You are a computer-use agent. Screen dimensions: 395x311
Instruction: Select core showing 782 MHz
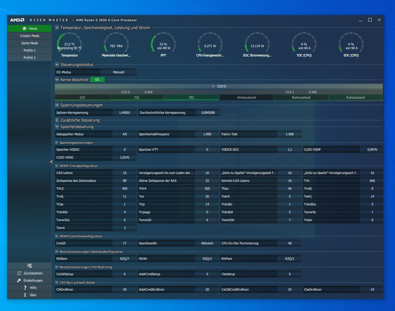[191, 97]
